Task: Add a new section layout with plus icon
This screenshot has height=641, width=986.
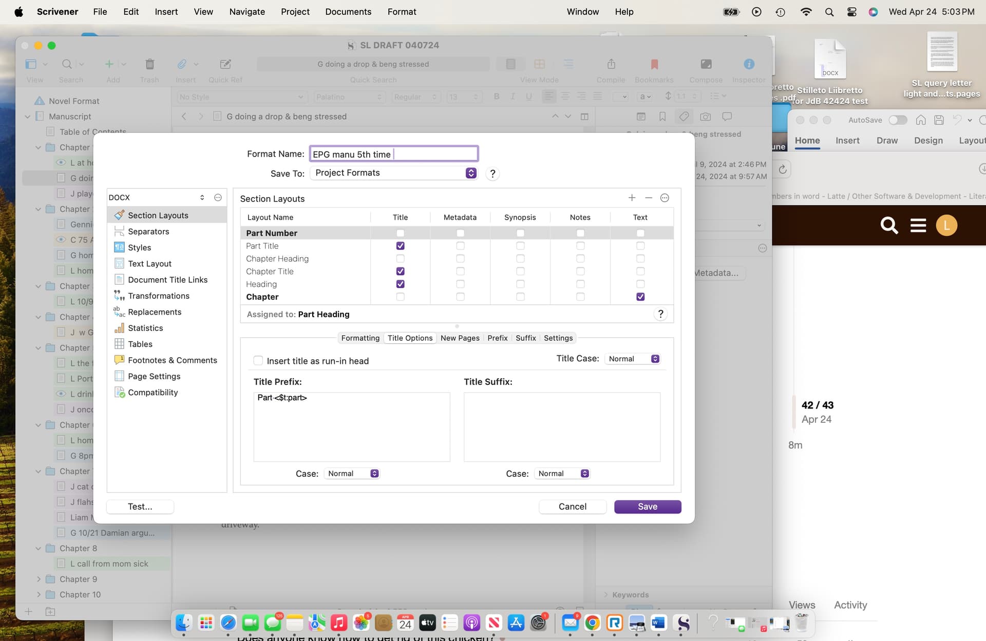Action: (x=632, y=198)
